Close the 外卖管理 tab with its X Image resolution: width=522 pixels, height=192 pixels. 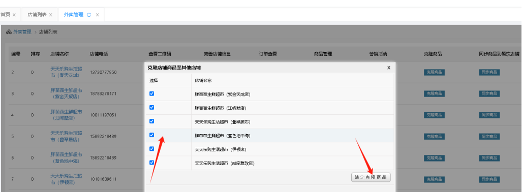pyautogui.click(x=97, y=15)
